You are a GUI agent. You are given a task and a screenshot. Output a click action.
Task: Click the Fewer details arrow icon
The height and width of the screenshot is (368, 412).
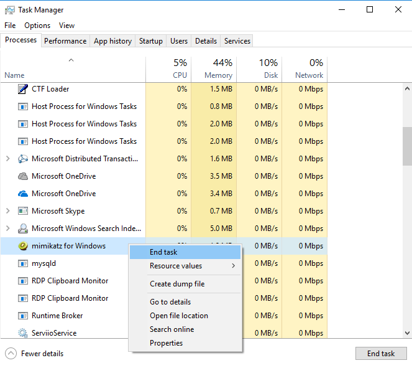(11, 354)
